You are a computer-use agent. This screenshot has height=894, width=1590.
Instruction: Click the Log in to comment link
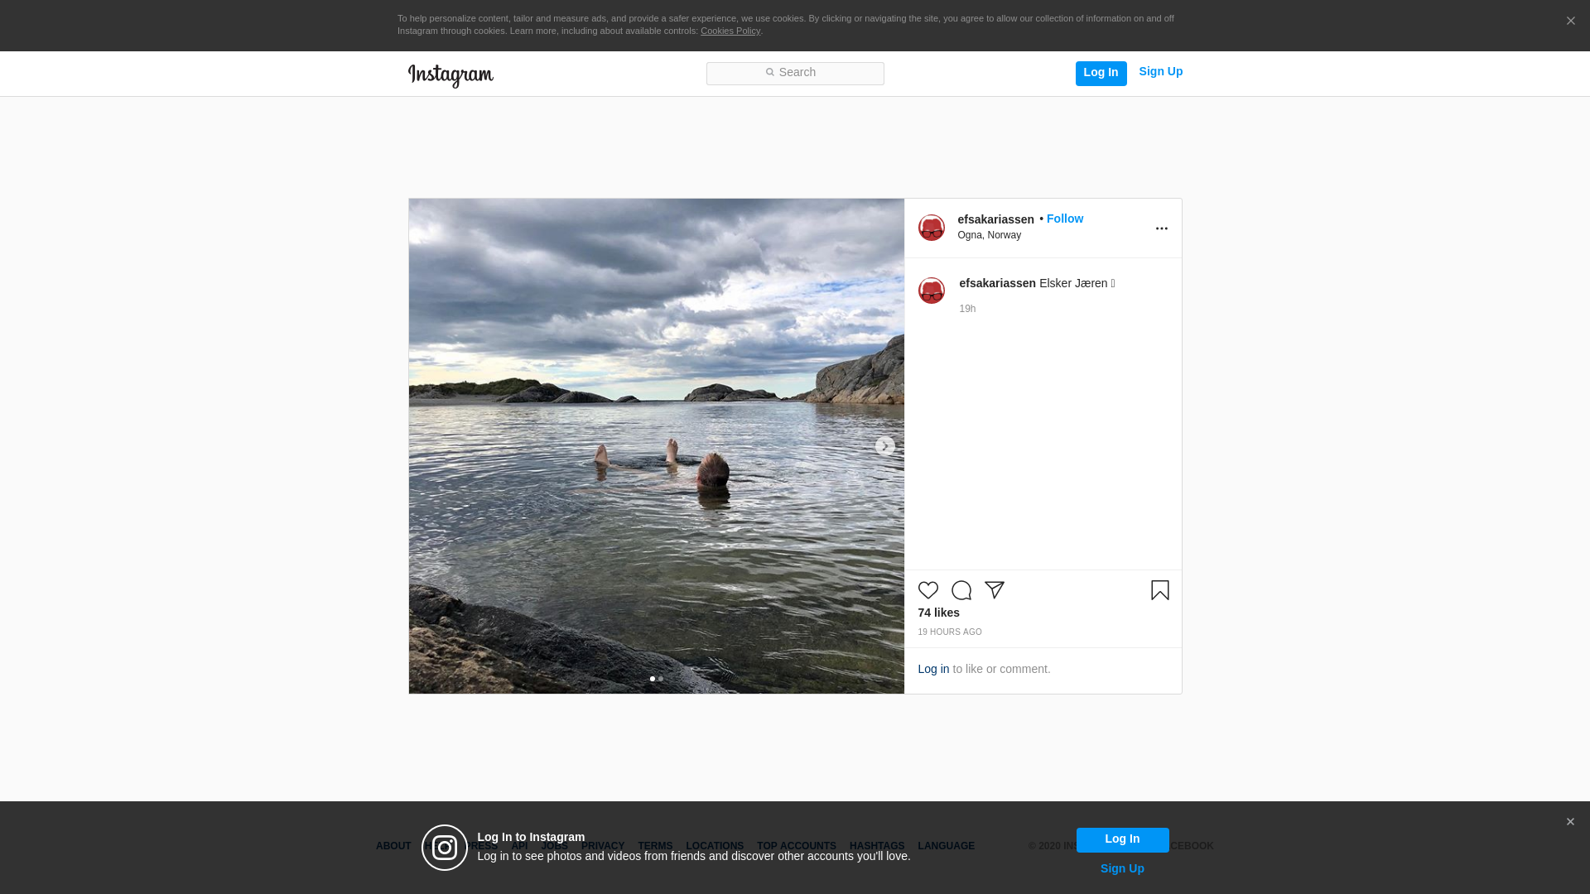click(933, 669)
